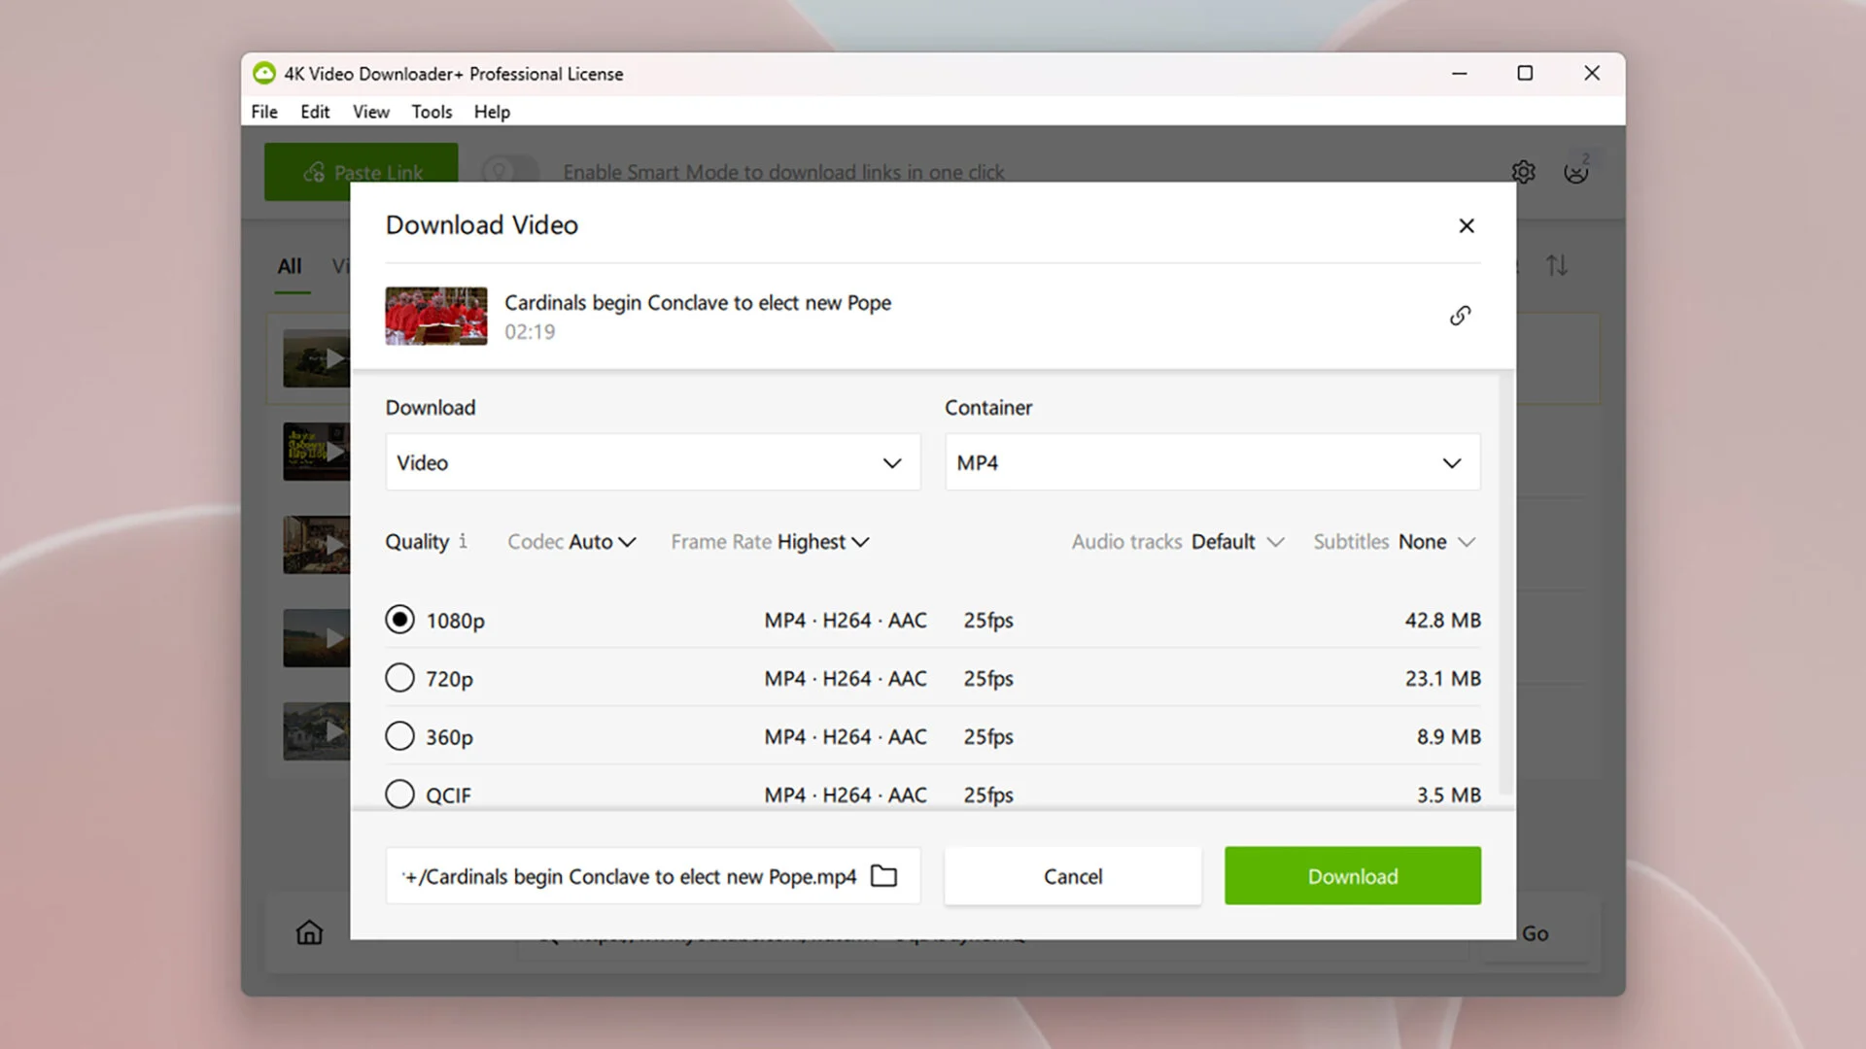1866x1049 pixels.
Task: Minimize the 4K Video Downloader window
Action: (1459, 74)
